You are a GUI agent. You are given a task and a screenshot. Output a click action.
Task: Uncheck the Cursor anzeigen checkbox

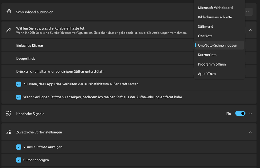coord(19,160)
